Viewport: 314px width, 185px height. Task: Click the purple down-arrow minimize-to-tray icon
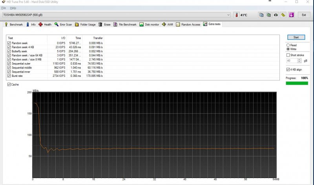click(291, 15)
